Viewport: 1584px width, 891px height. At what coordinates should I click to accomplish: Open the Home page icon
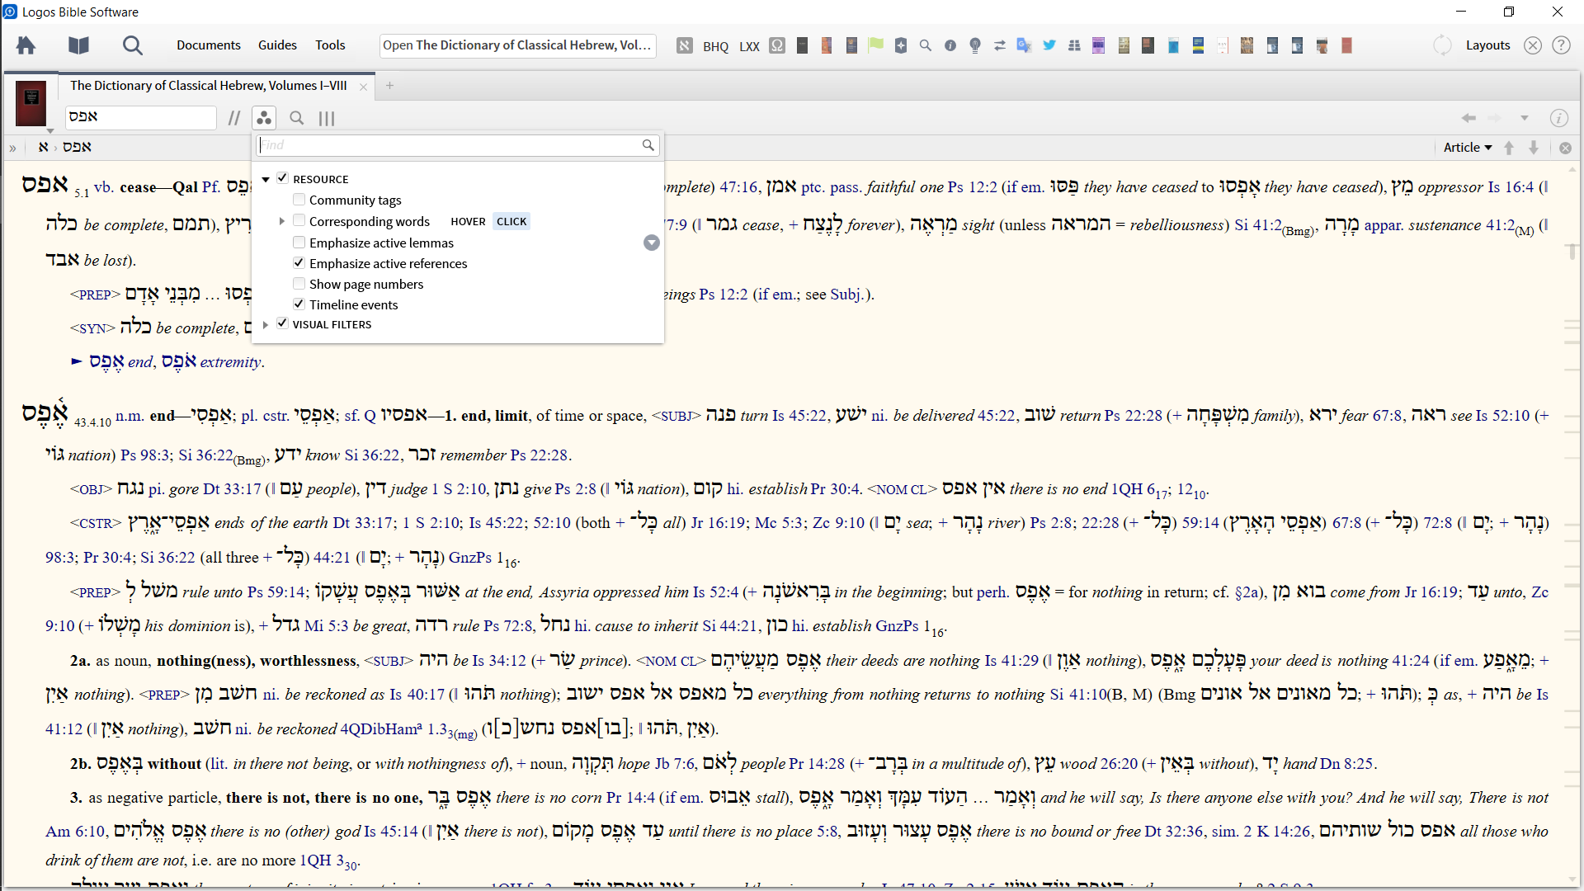point(26,45)
